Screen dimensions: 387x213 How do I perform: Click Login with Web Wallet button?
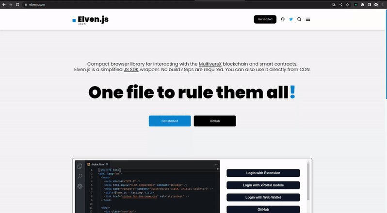coord(263,197)
